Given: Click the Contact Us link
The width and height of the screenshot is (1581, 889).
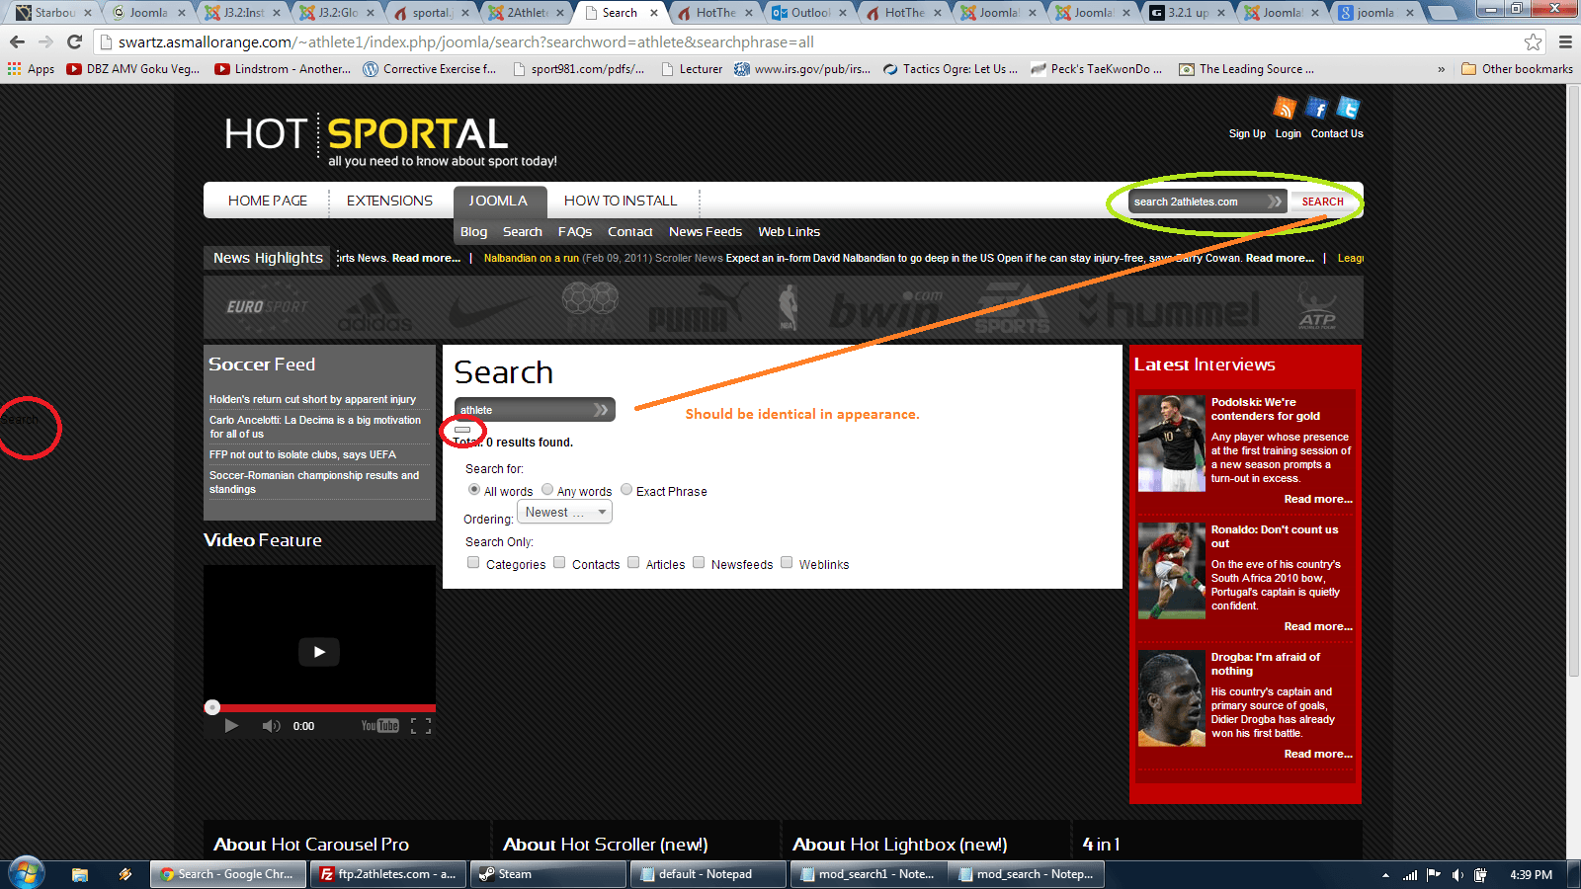Looking at the screenshot, I should (1337, 133).
